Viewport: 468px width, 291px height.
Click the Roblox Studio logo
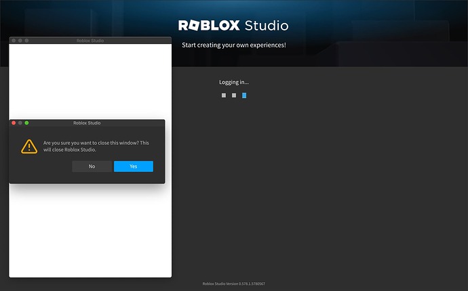tap(233, 25)
